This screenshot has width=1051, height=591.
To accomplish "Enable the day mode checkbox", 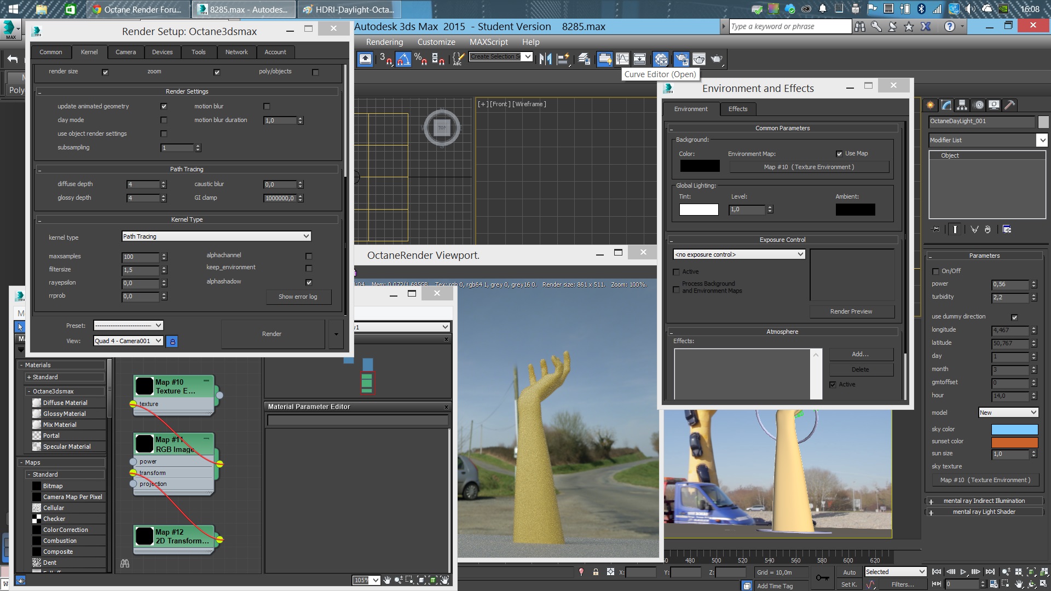I will point(164,120).
